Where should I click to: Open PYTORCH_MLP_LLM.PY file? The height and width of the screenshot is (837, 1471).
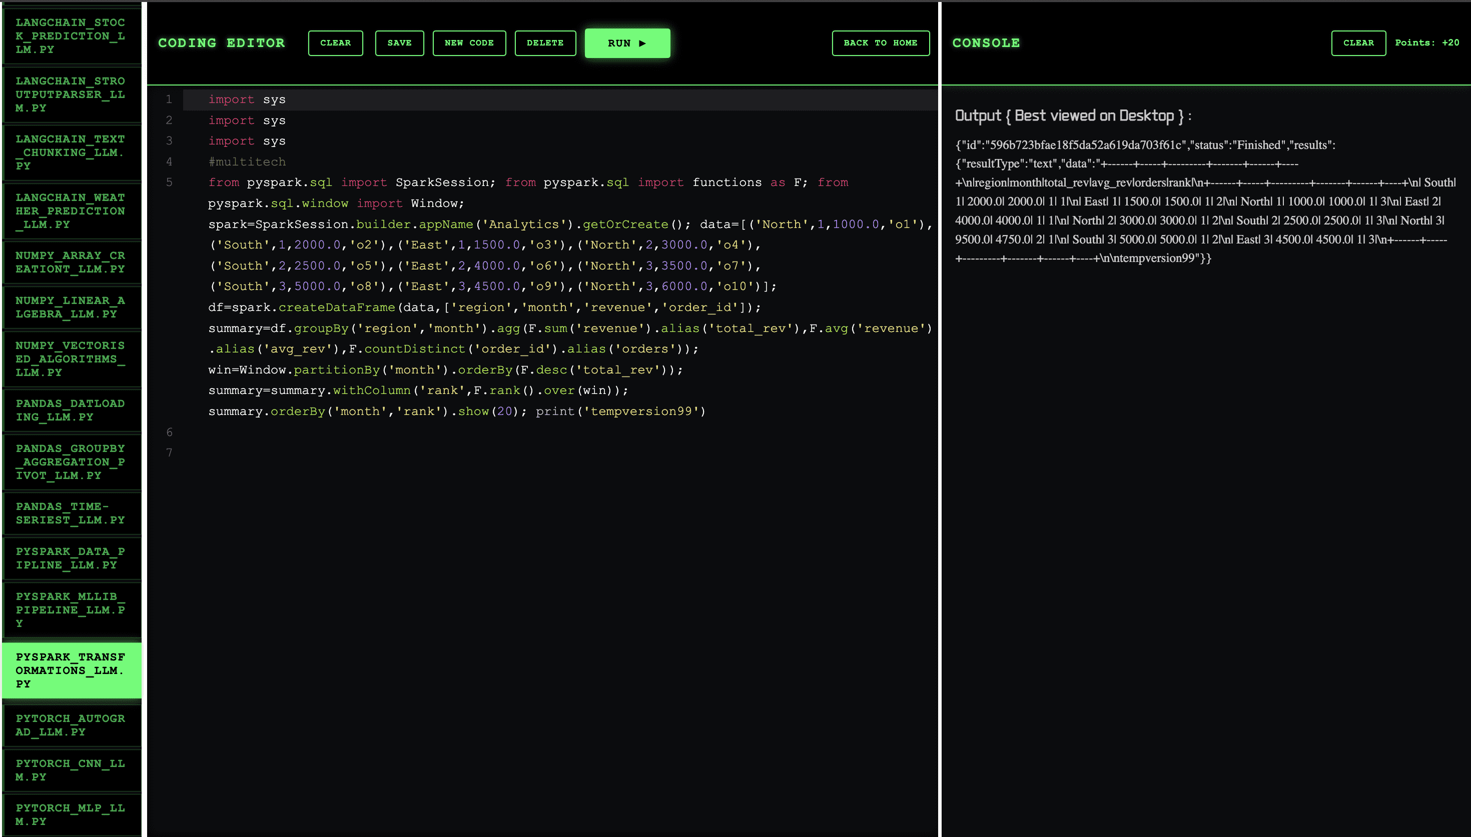point(72,814)
